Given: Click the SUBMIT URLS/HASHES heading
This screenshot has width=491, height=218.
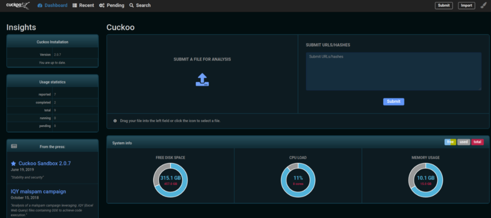Looking at the screenshot, I should pyautogui.click(x=328, y=45).
